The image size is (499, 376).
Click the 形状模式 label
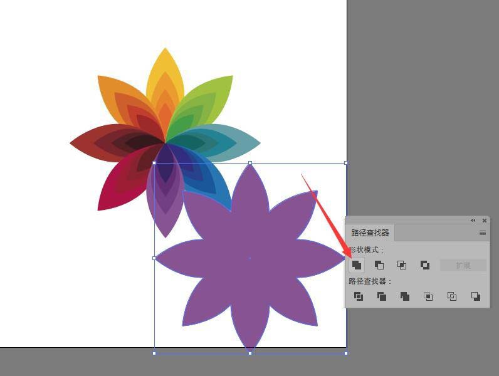point(366,250)
